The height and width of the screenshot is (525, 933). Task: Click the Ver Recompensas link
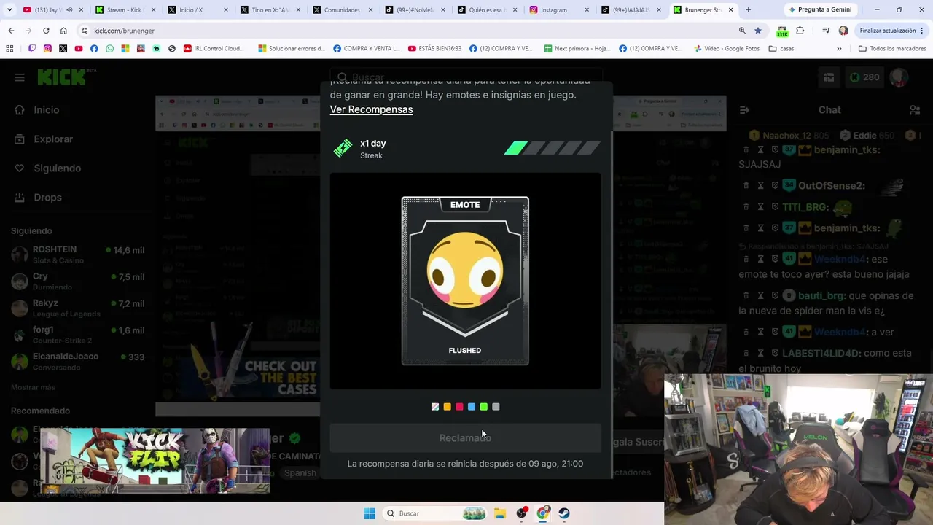pyautogui.click(x=371, y=109)
